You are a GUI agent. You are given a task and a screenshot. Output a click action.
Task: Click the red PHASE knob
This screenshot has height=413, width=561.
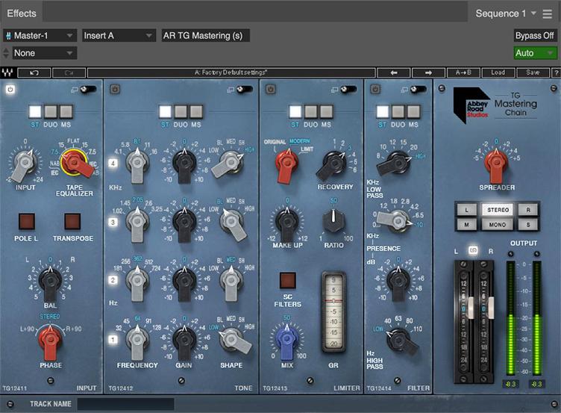click(x=50, y=340)
